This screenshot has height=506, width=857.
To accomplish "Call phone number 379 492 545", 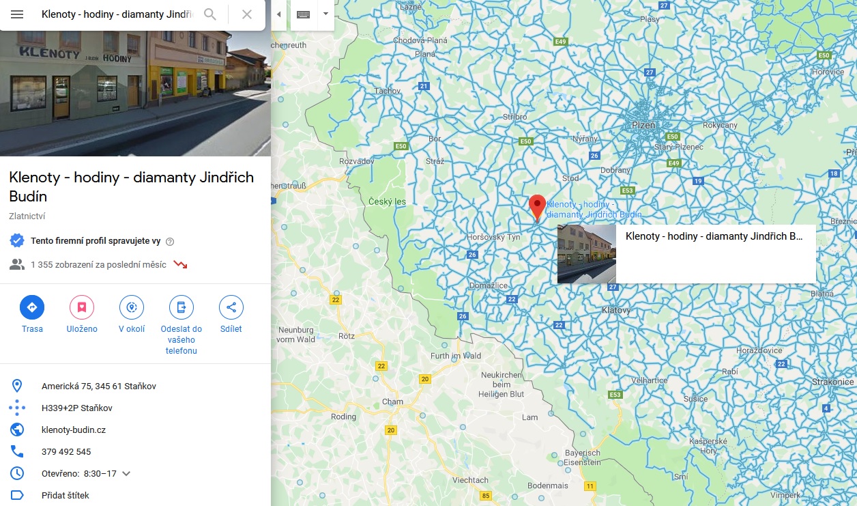I will 66,451.
